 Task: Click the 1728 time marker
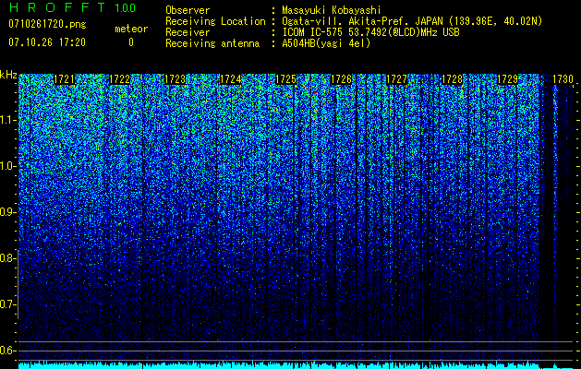pyautogui.click(x=452, y=79)
